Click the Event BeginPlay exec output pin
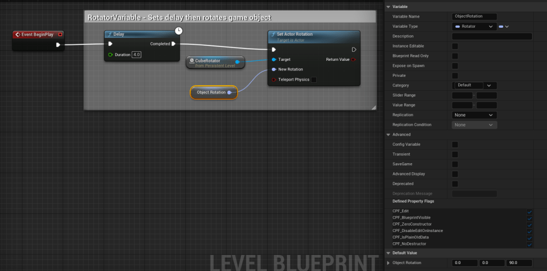The width and height of the screenshot is (547, 271). tap(58, 45)
